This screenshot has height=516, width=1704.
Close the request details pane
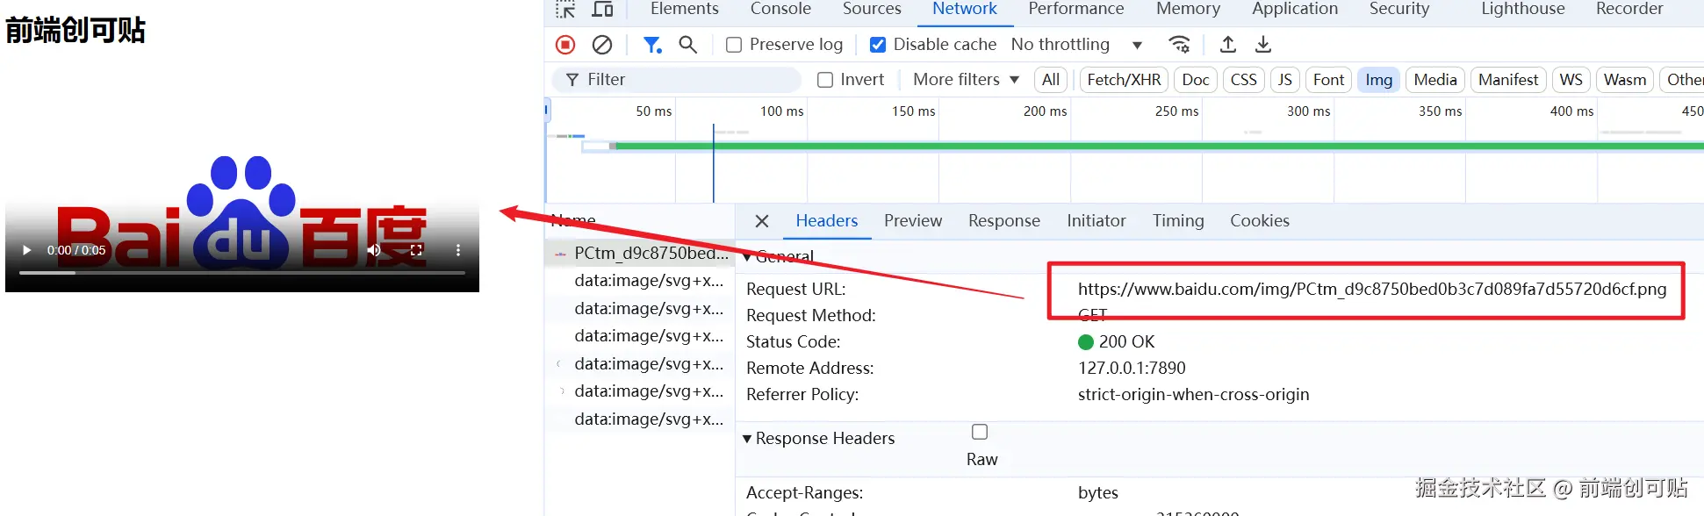tap(762, 221)
